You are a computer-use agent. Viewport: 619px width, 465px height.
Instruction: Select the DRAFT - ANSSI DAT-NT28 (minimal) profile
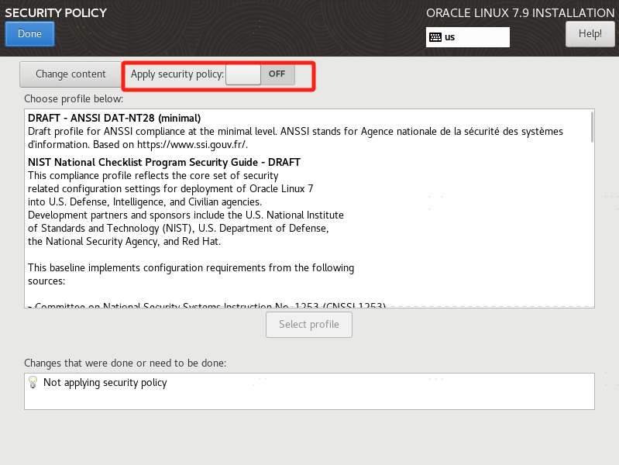pos(114,118)
